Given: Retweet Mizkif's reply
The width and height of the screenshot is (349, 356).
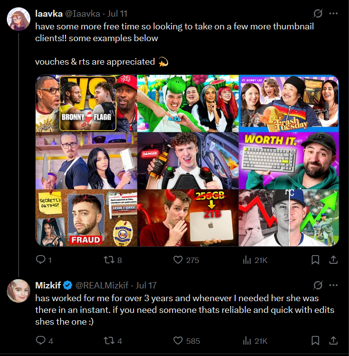Looking at the screenshot, I should 109,340.
